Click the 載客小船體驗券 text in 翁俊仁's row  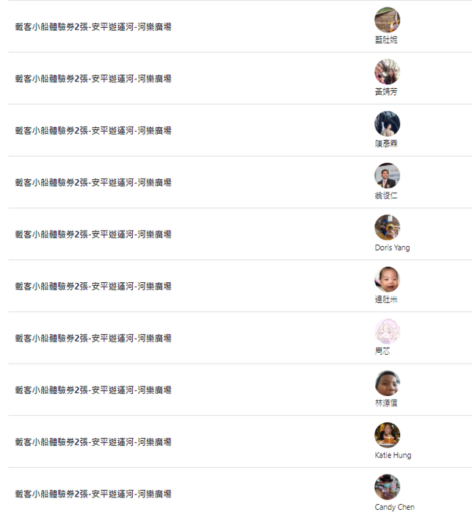pos(93,182)
